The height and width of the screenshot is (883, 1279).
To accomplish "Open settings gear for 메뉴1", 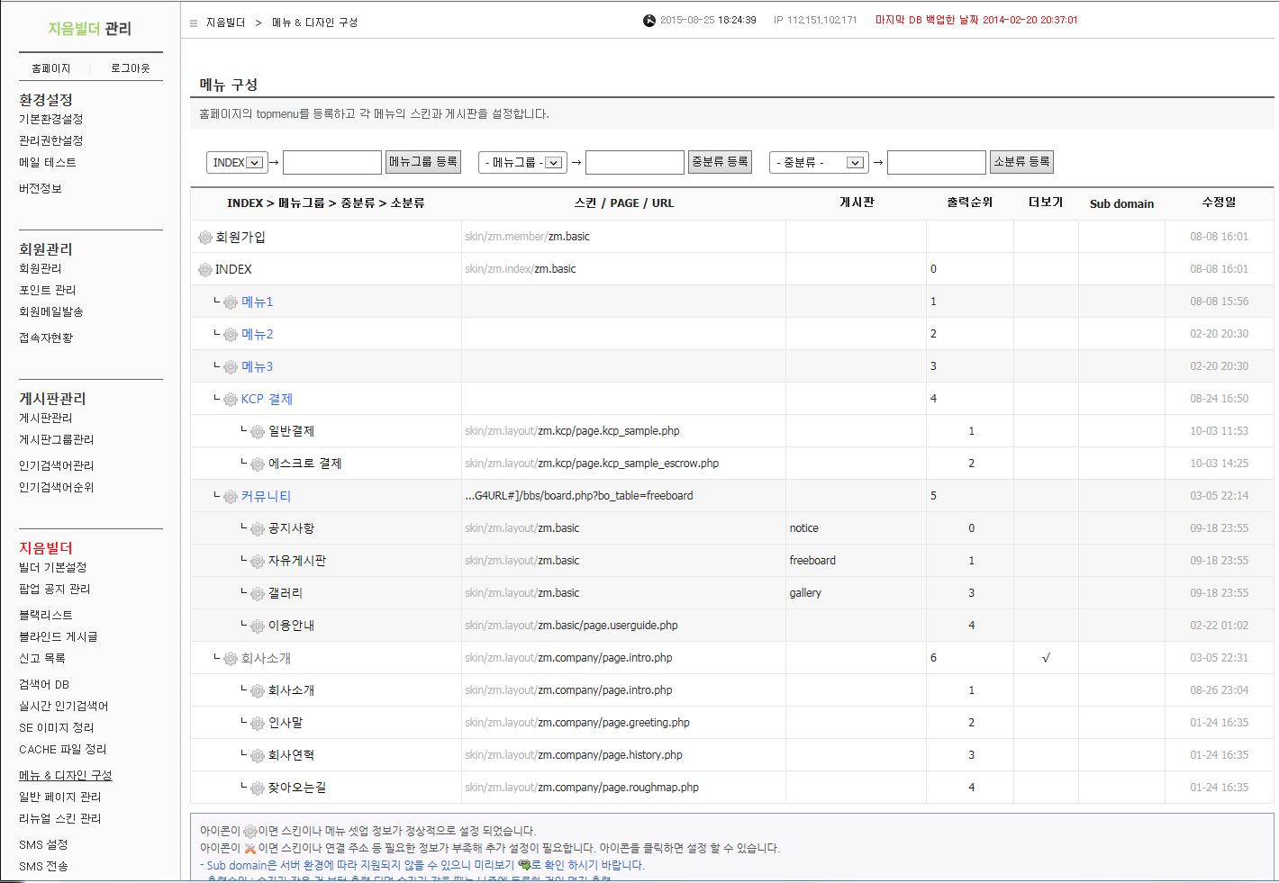I will coord(231,302).
